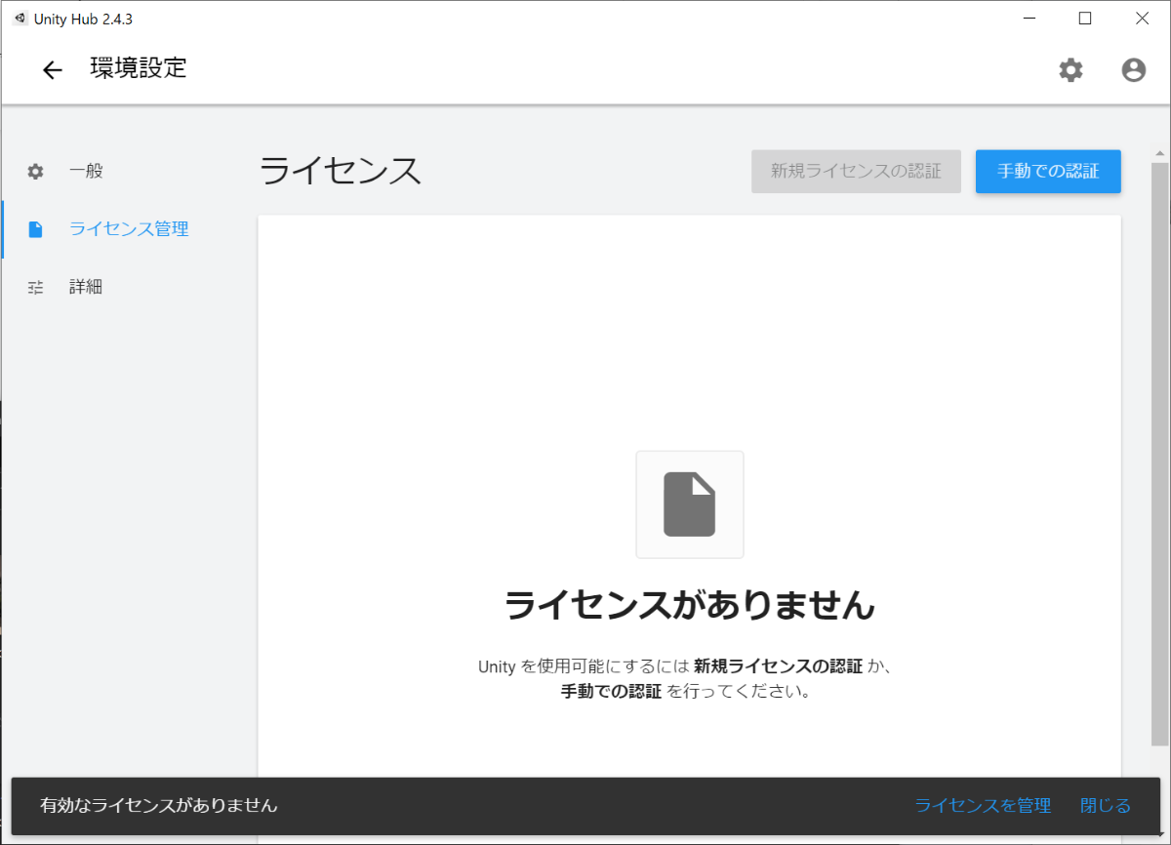
Task: Click the large empty-license document icon
Action: (x=690, y=504)
